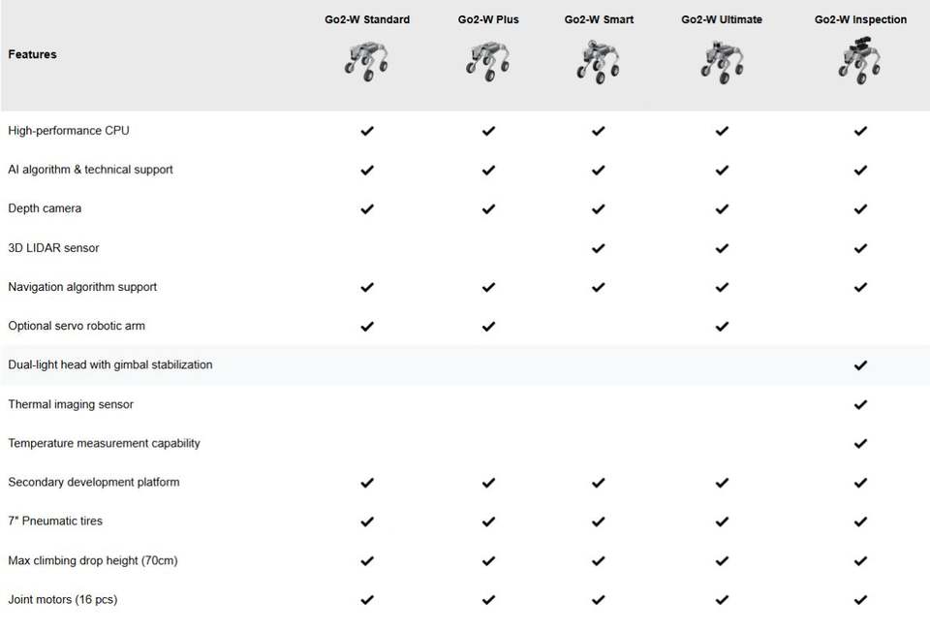Click the Go2-W Inspection robot image
This screenshot has width=930, height=633.
(x=860, y=60)
